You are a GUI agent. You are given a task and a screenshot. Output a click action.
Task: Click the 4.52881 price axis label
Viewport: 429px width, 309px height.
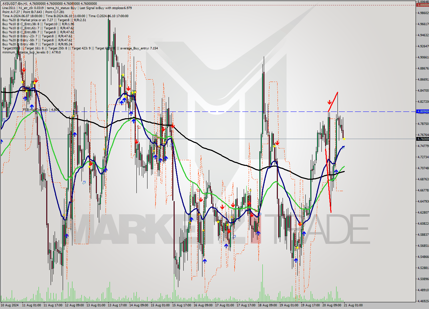(423, 268)
